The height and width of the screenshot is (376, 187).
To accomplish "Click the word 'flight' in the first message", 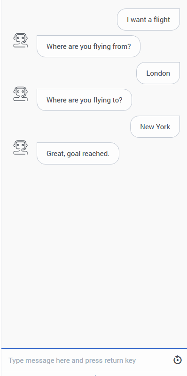I will [x=162, y=20].
